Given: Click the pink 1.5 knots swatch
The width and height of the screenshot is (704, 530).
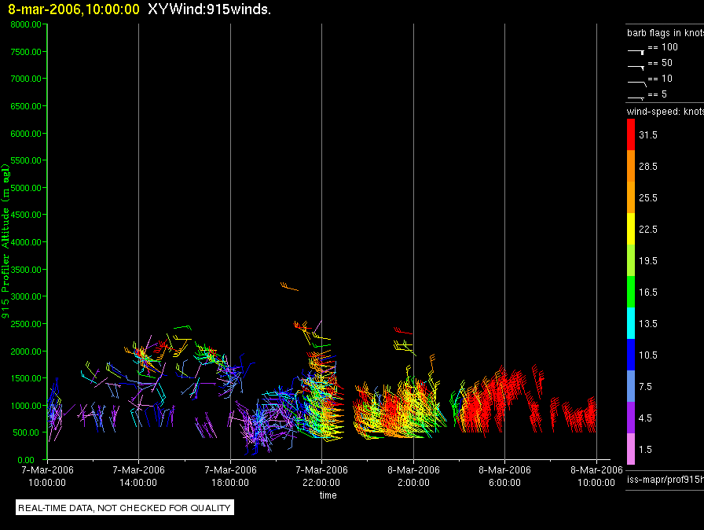Looking at the screenshot, I should (631, 449).
